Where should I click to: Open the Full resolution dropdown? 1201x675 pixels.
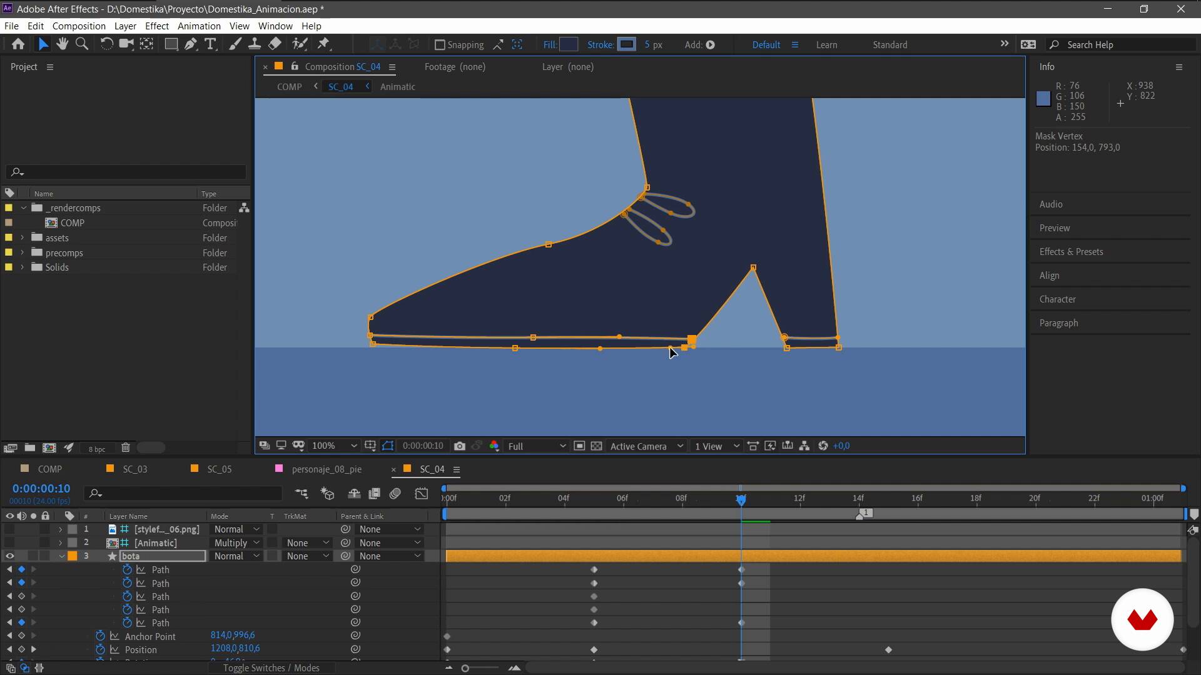click(536, 446)
